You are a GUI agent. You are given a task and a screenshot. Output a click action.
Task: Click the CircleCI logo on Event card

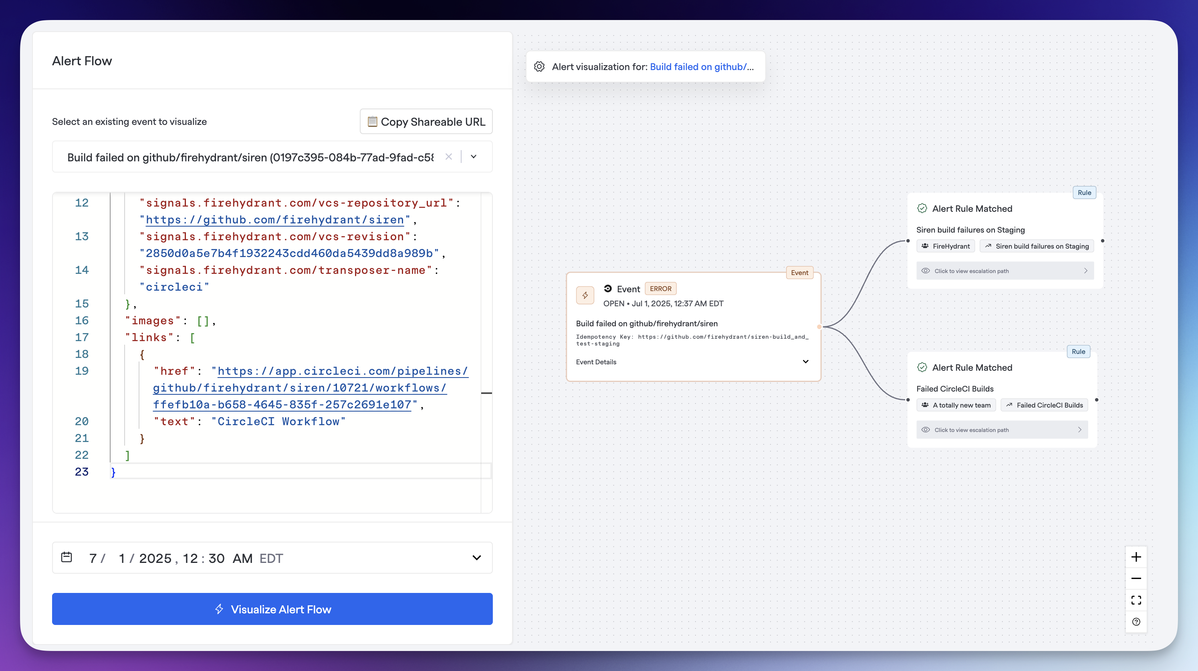click(x=607, y=289)
